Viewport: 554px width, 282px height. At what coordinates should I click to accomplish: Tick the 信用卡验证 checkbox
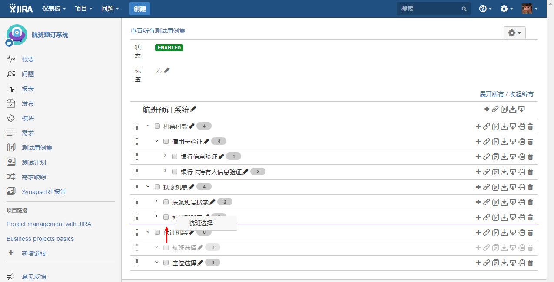(166, 141)
